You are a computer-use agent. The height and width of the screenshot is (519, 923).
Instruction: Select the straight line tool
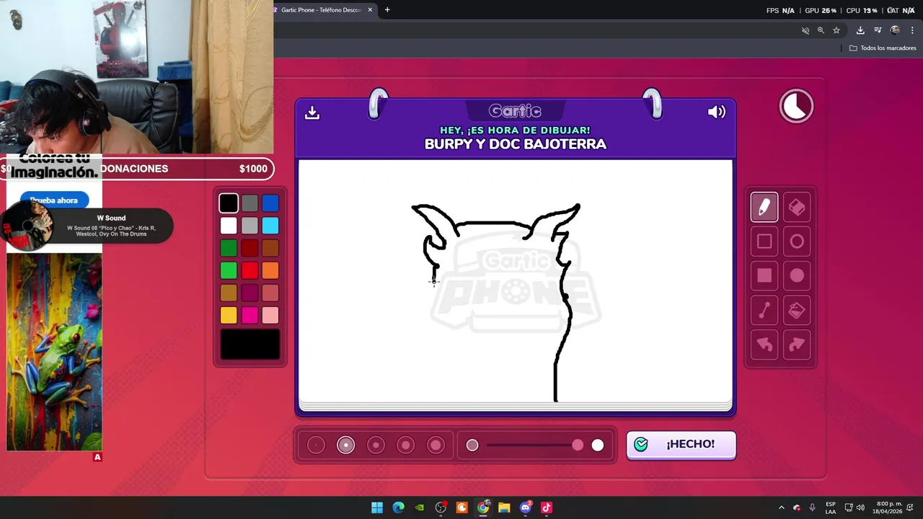click(764, 310)
